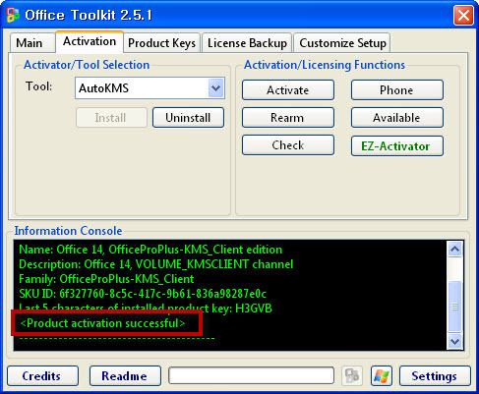This screenshot has width=479, height=394.
Task: Click the console scrollbar thumb
Action: (455, 307)
